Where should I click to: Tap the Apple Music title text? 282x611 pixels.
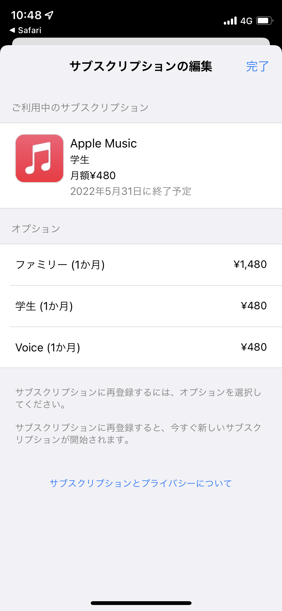click(104, 143)
